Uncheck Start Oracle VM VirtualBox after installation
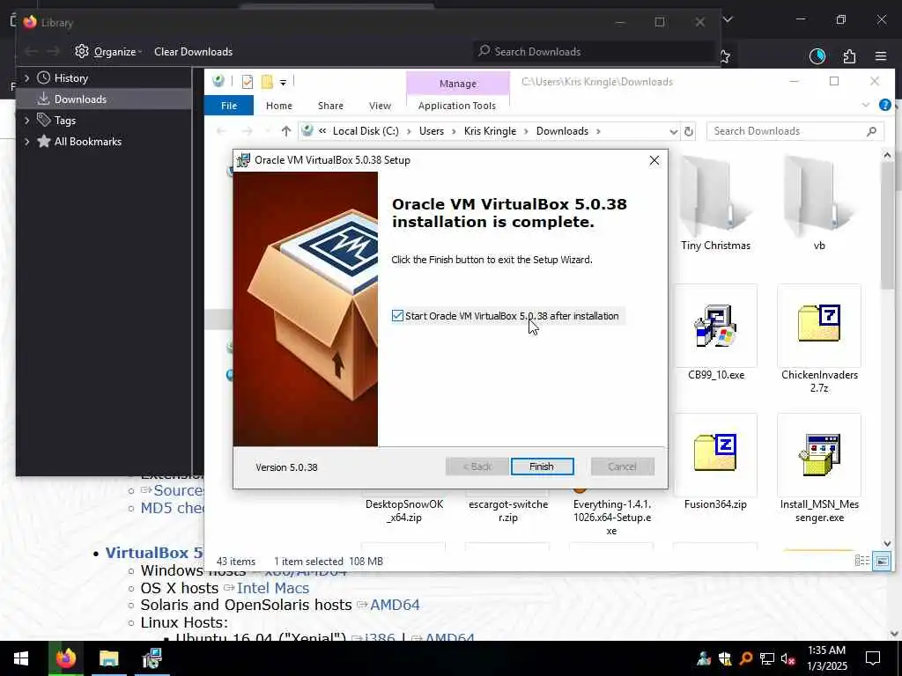The image size is (902, 676). [x=397, y=316]
